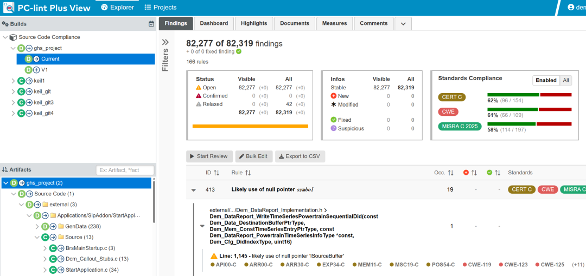Click the C grade badge of keil1
The height and width of the screenshot is (276, 586).
pyautogui.click(x=21, y=81)
